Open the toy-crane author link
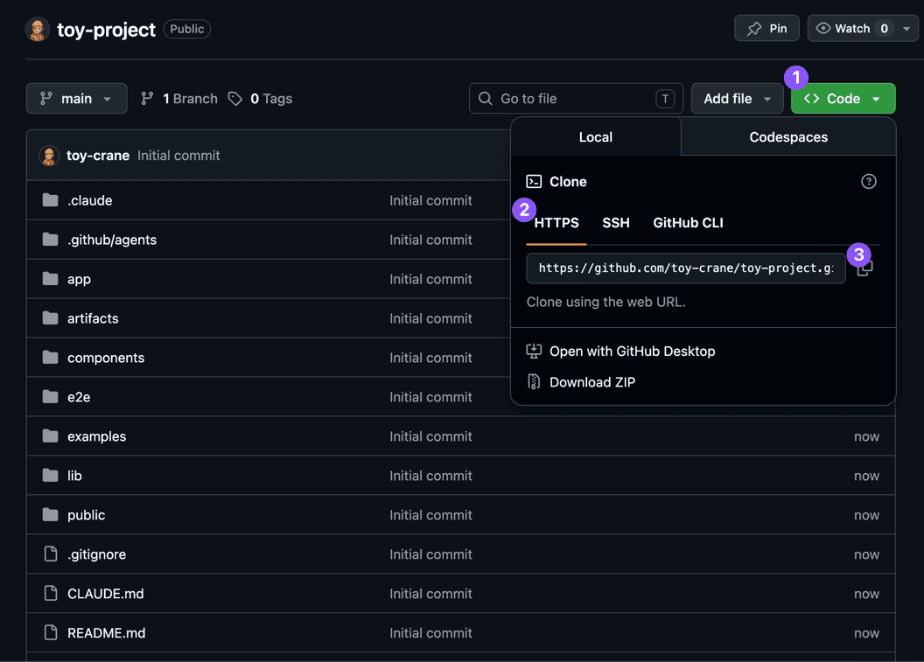The image size is (924, 662). [98, 156]
